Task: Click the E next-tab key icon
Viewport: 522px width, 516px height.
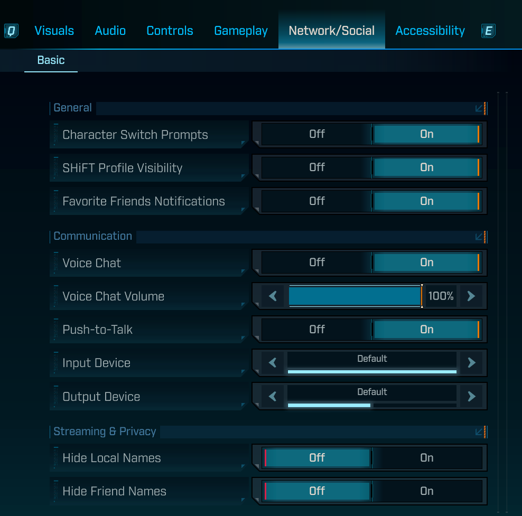Action: coord(488,31)
